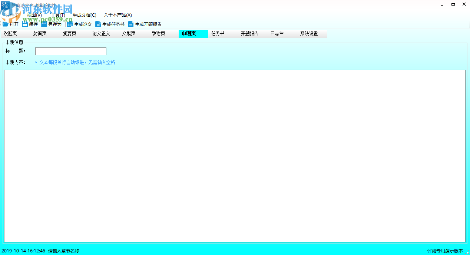Click the 生成任务书 toolbar label

pyautogui.click(x=113, y=24)
